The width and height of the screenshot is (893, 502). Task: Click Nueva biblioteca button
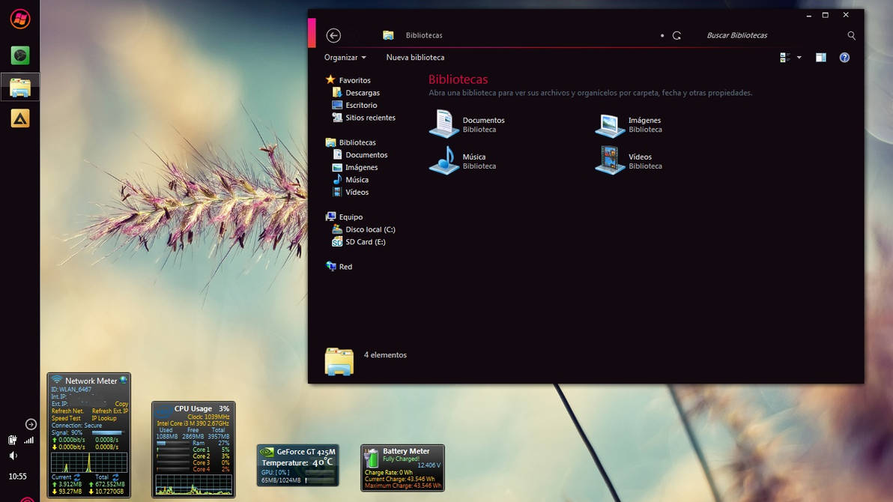point(415,58)
